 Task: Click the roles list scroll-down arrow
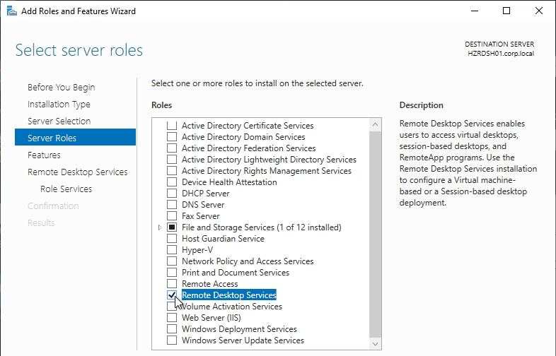click(x=375, y=343)
